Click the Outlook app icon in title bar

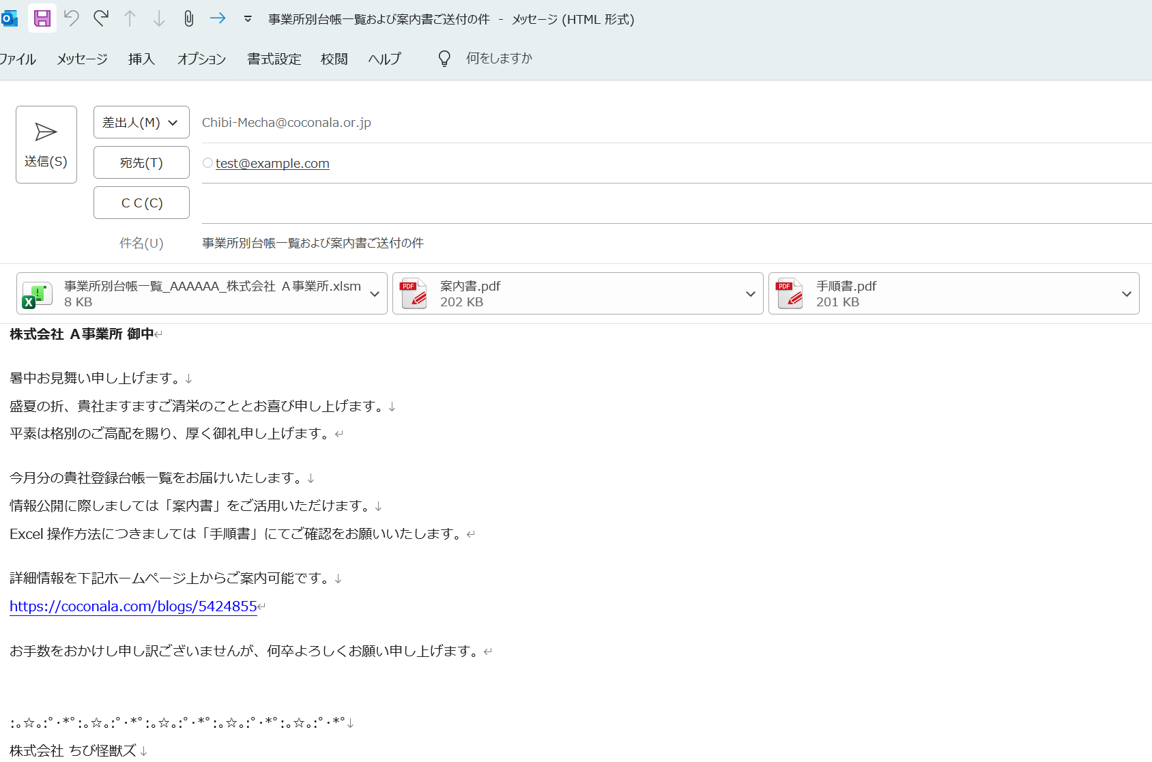(x=9, y=18)
